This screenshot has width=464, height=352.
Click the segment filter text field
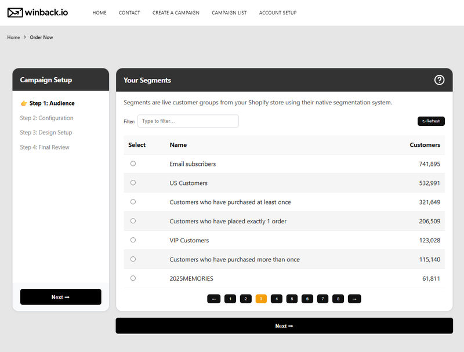(188, 121)
